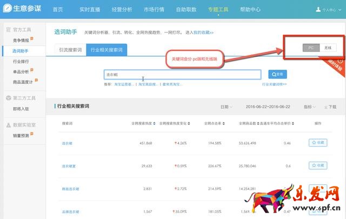Favorite the 连衣裙夏 keyword row
Image resolution: width=346 pixels, height=219 pixels.
(318, 165)
